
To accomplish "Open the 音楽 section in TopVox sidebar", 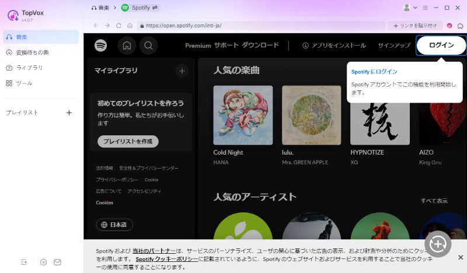I will pyautogui.click(x=41, y=37).
